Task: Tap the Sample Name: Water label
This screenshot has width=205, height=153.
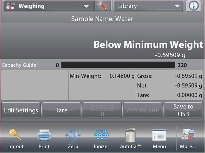Action: [102, 19]
